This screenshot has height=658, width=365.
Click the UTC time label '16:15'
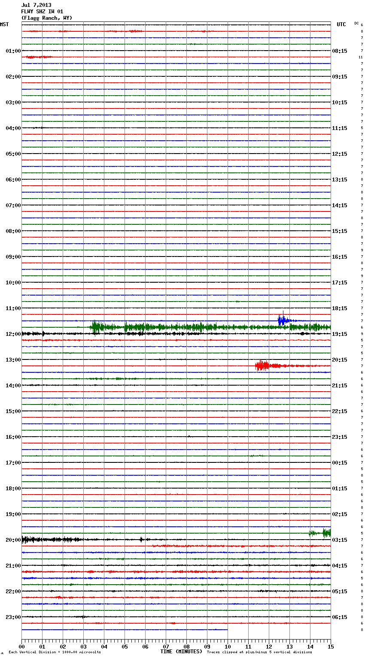click(340, 257)
